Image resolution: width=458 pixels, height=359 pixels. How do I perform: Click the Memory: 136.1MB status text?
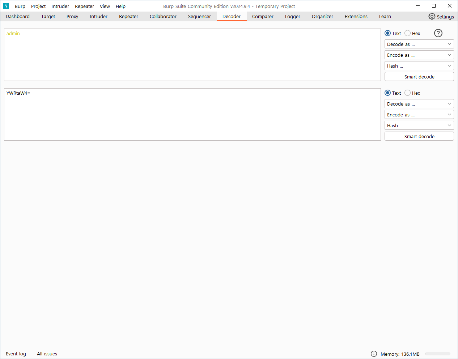[x=400, y=354]
